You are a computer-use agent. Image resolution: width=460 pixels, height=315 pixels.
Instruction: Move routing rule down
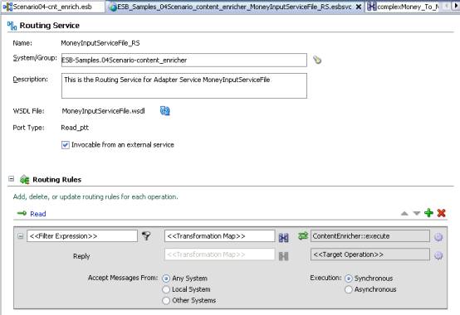click(417, 213)
